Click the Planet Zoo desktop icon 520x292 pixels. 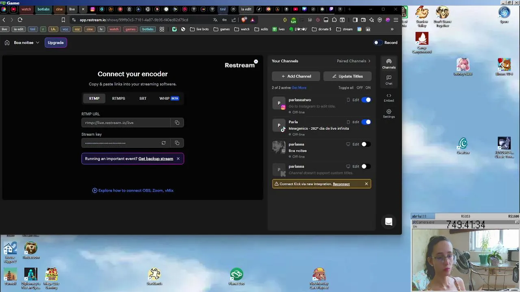click(x=236, y=277)
